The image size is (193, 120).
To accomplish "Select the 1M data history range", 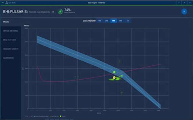I will 99,21.
